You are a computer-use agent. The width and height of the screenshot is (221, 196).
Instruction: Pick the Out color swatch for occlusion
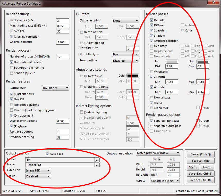pyautogui.click(x=203, y=61)
